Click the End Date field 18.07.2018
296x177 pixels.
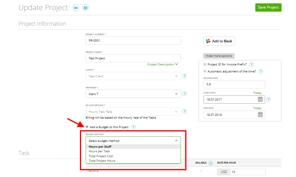[234, 115]
